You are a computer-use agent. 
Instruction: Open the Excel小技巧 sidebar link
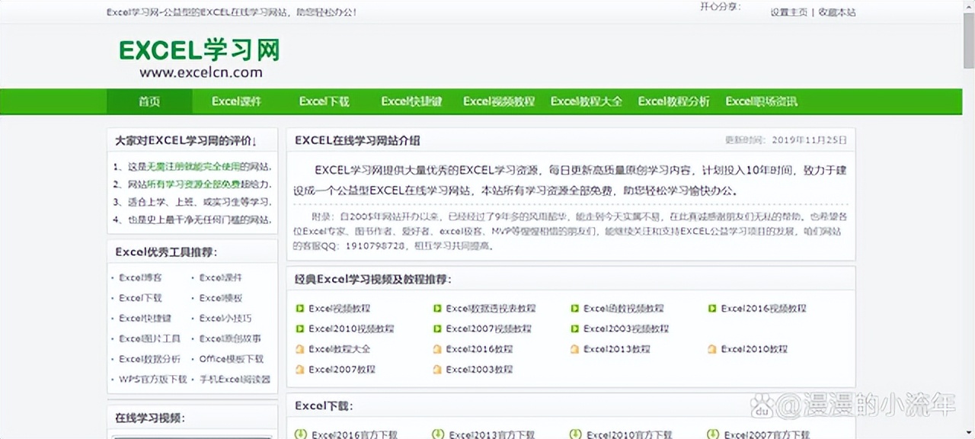(225, 318)
